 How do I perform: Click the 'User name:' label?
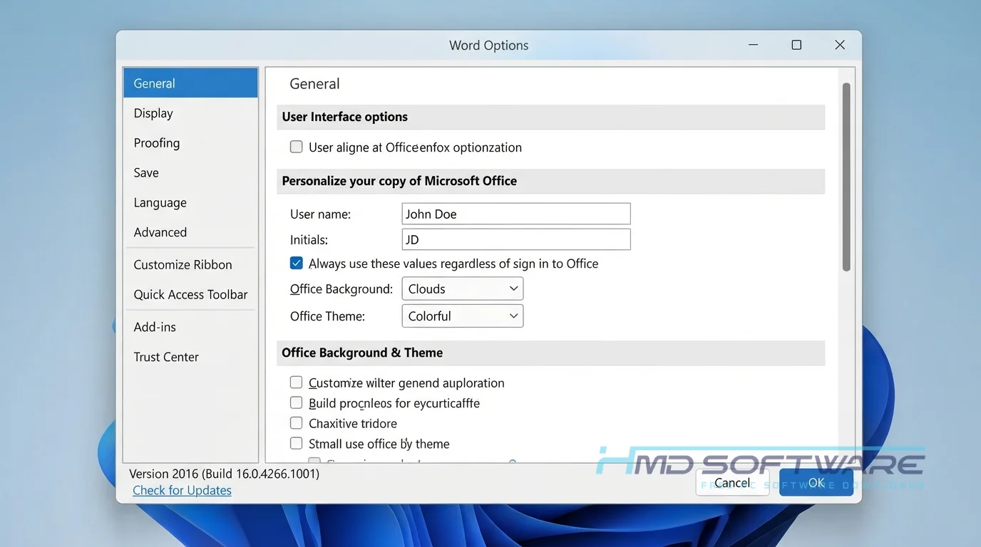coord(321,214)
